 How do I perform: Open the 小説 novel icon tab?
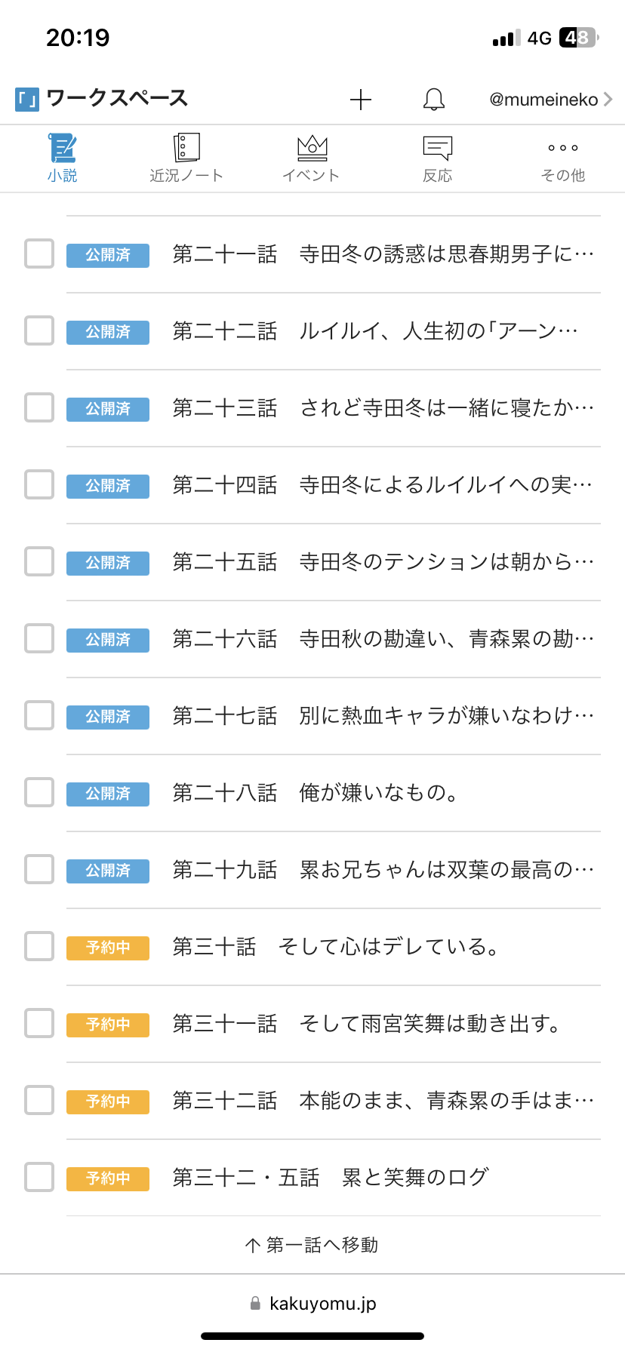coord(63,148)
